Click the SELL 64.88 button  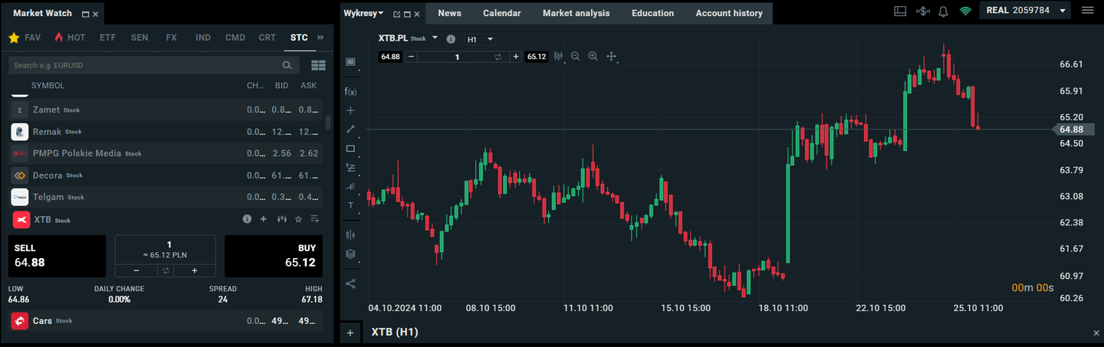tap(58, 256)
